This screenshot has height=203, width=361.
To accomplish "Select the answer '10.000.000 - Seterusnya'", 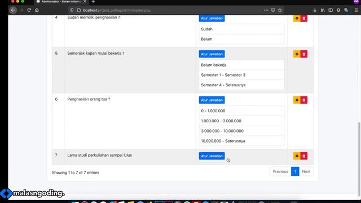I will coord(241,141).
